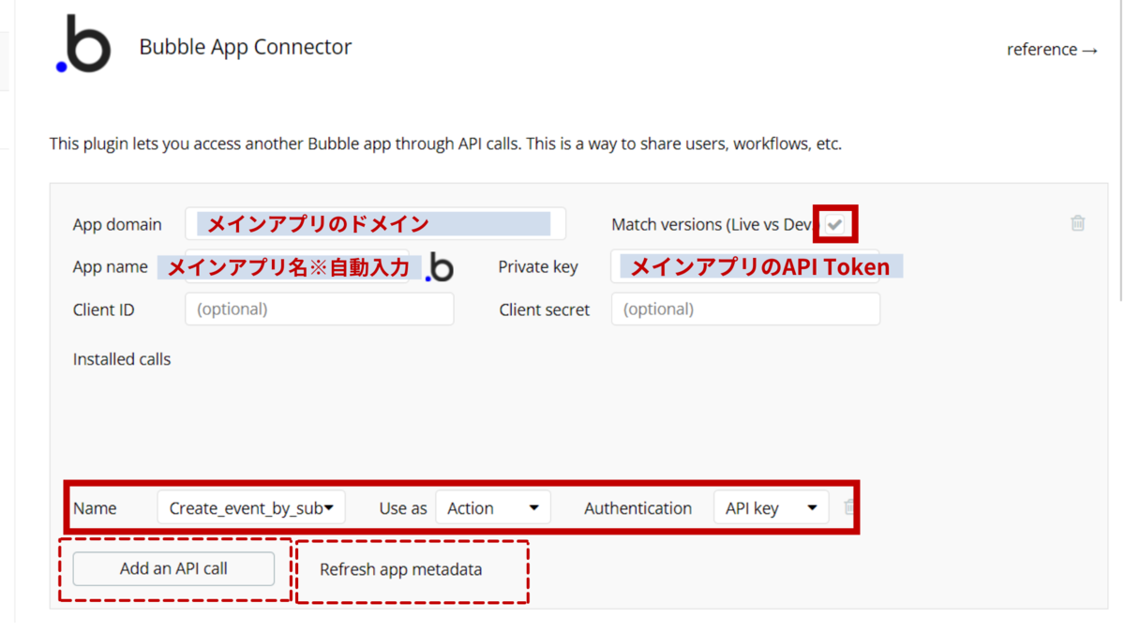Click the Installed calls section label

point(121,359)
